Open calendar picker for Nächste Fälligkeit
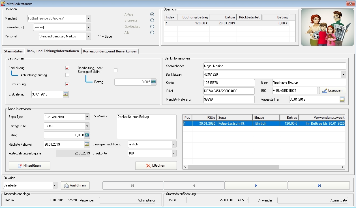Screen dimensions: 356x208 tap(87, 144)
